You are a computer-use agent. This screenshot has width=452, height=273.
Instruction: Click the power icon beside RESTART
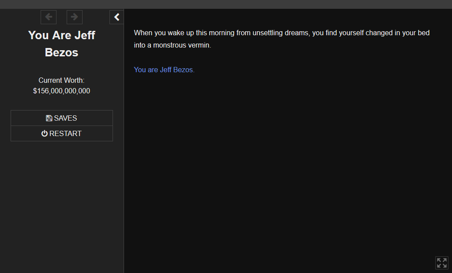pos(45,133)
